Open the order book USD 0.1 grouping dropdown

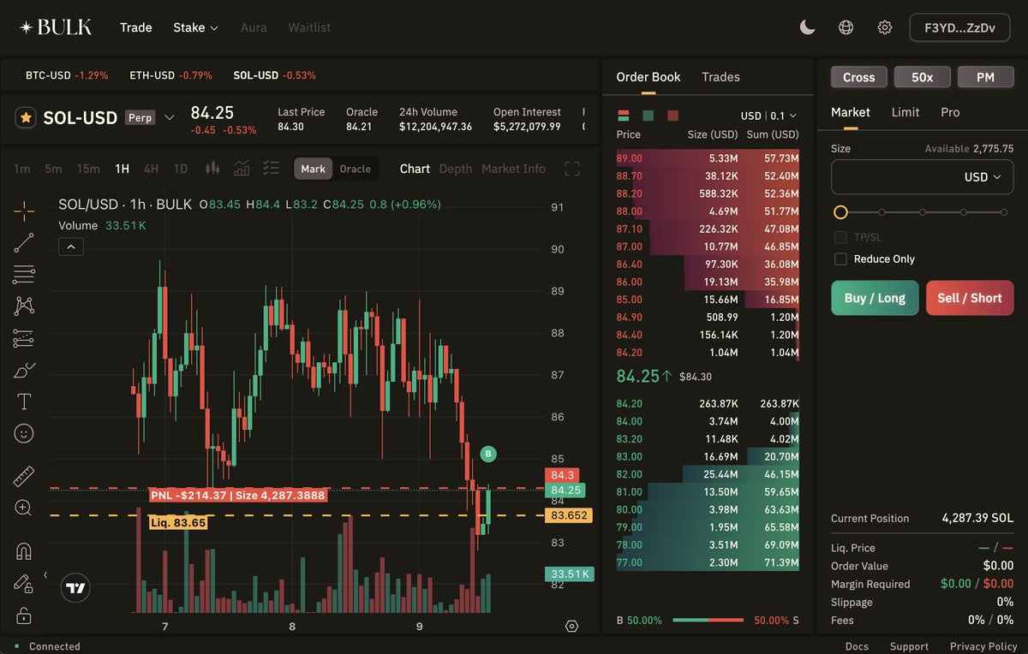click(768, 116)
